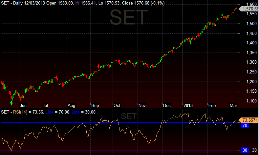
Task: Click the 1,100 price axis label
Action: (251, 101)
